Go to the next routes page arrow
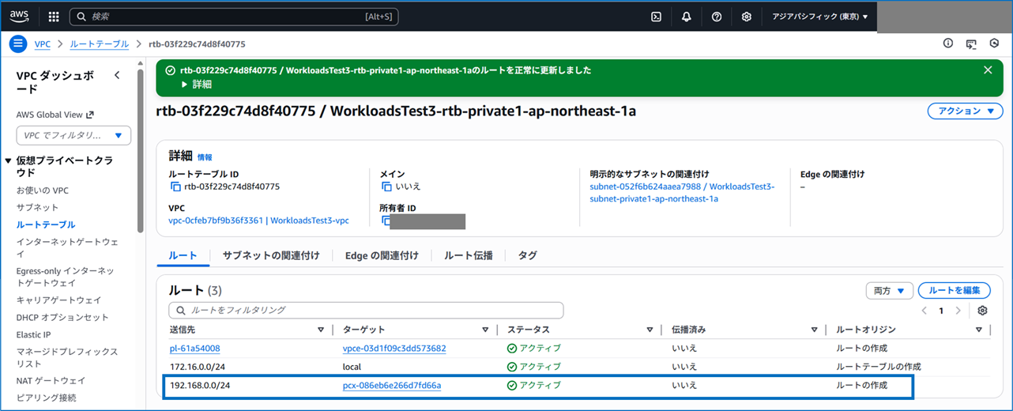 click(x=958, y=311)
